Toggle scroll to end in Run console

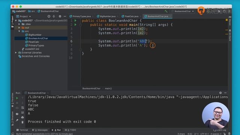tap(22, 112)
